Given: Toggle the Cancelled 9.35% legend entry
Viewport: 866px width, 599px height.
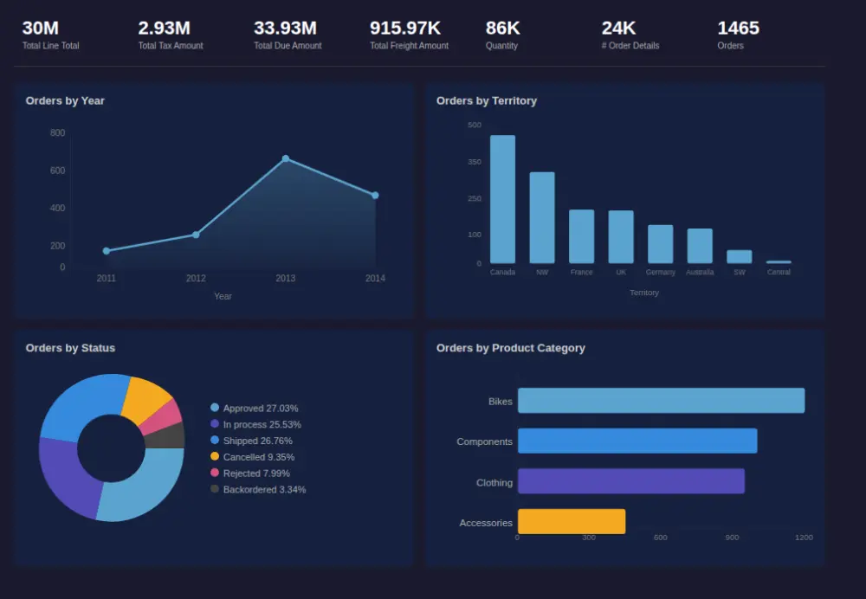Looking at the screenshot, I should click(x=252, y=457).
